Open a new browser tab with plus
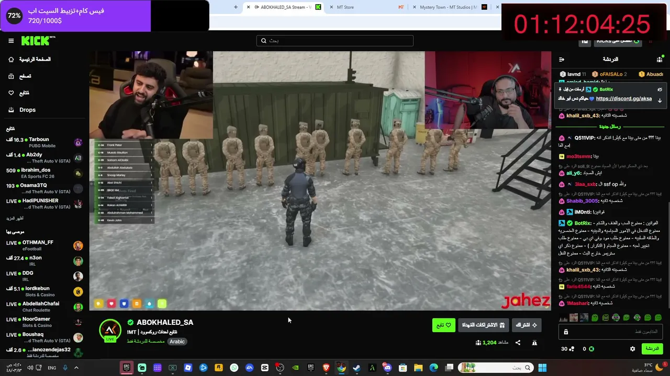 pyautogui.click(x=236, y=7)
